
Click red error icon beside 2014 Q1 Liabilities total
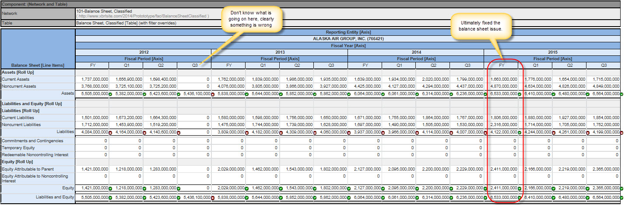tap(418, 132)
